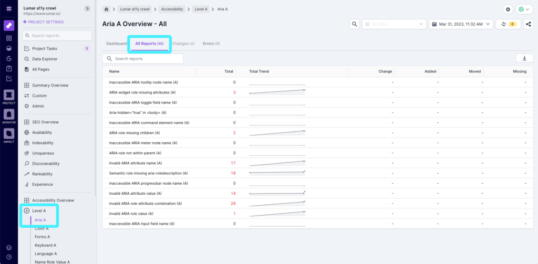Open All Pages in sidebar
Image resolution: width=538 pixels, height=264 pixels.
pos(40,69)
